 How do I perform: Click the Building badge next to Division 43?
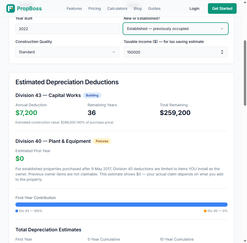pyautogui.click(x=92, y=95)
